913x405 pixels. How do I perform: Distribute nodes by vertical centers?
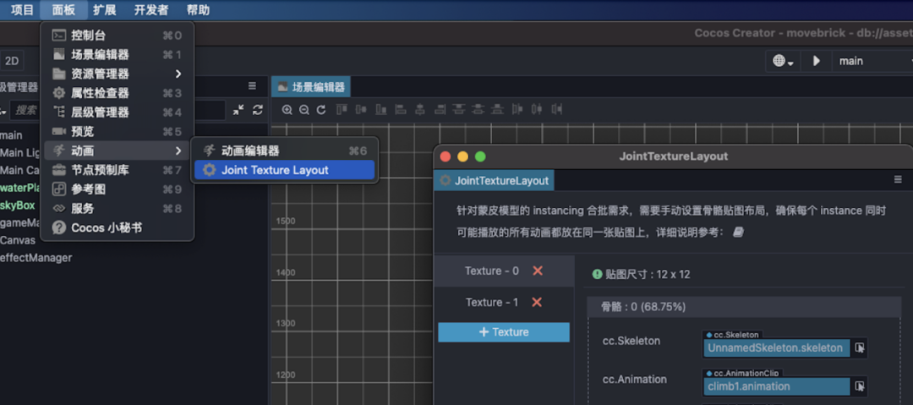[x=478, y=109]
